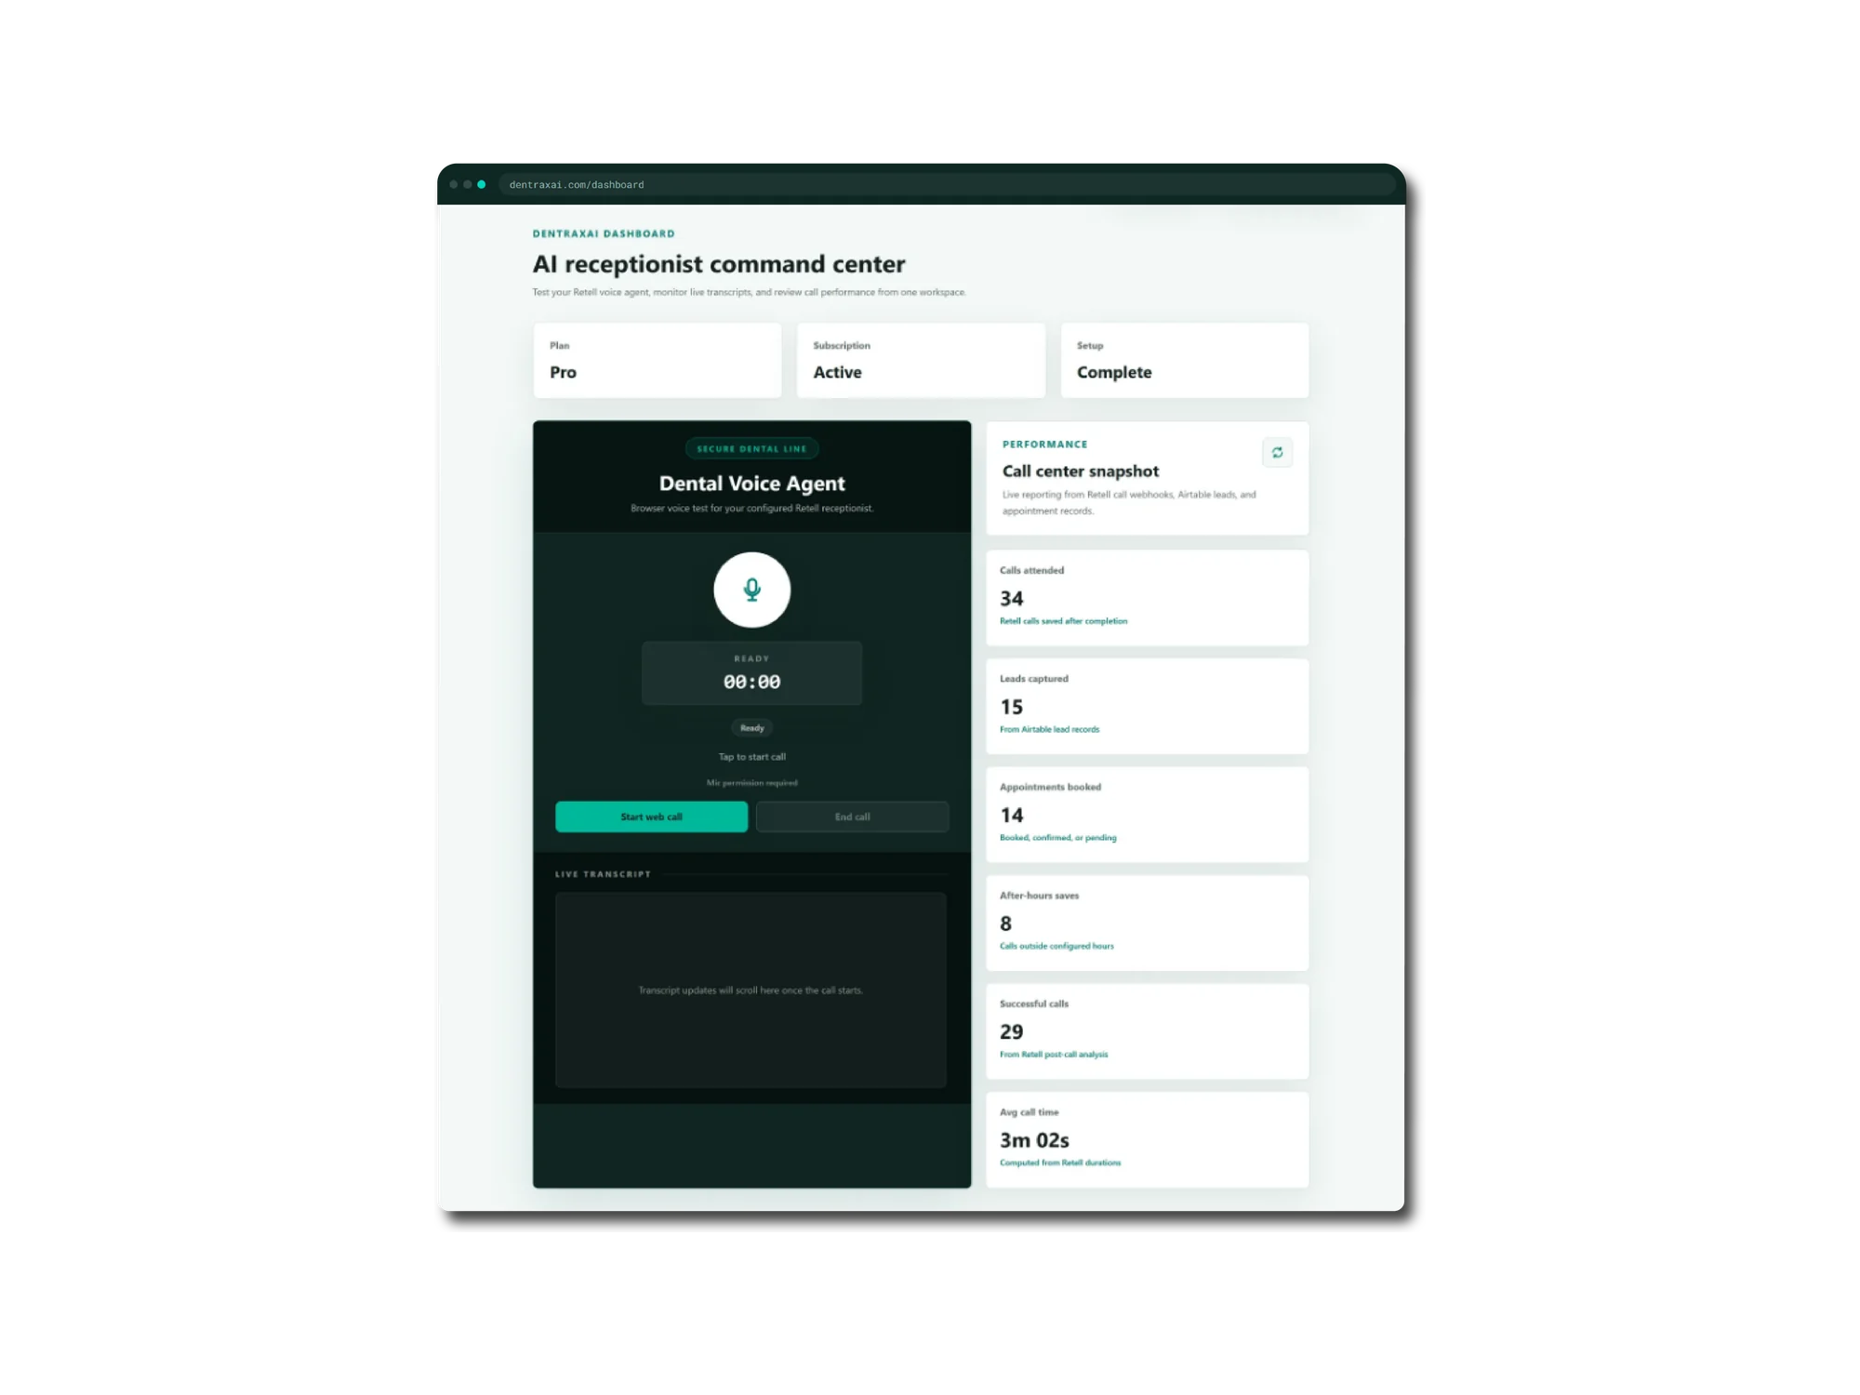Click the Ready status pill
Screen dimensions: 1860x1395
point(751,728)
